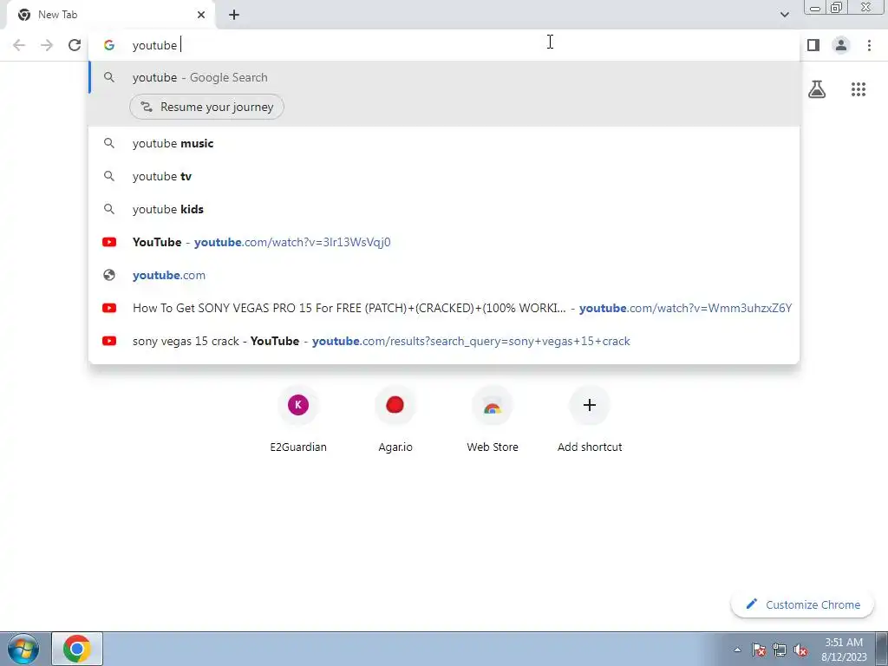This screenshot has width=888, height=666.
Task: Open YouTube watch?v=3Ir13WsVqj0 suggestion
Action: coord(444,242)
